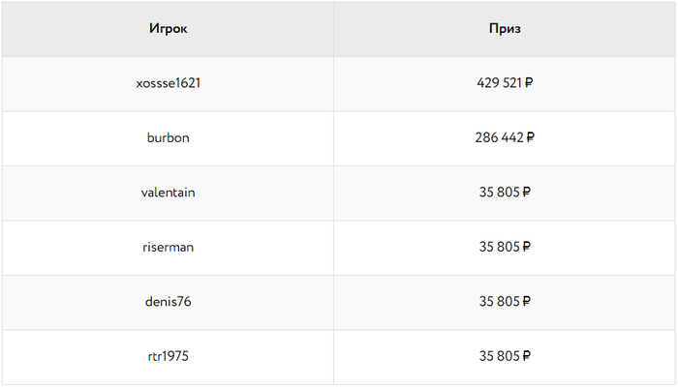Select the prize number in rtr1975's row
The width and height of the screenshot is (678, 388).
[500, 356]
